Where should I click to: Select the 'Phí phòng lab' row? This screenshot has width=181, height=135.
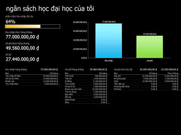pos(147,78)
